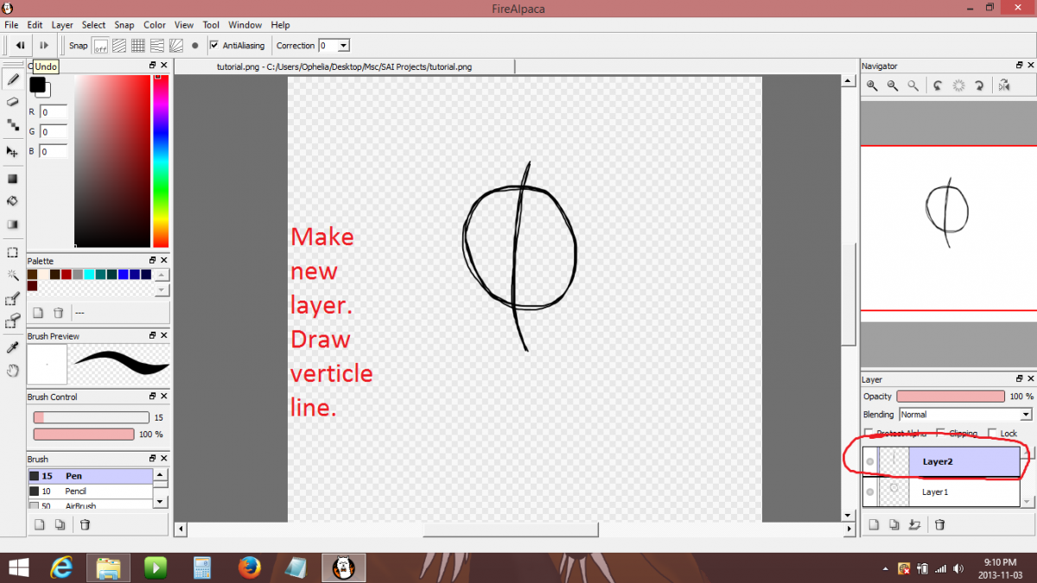Open the Select menu
Viewport: 1037px width, 583px height.
click(93, 25)
